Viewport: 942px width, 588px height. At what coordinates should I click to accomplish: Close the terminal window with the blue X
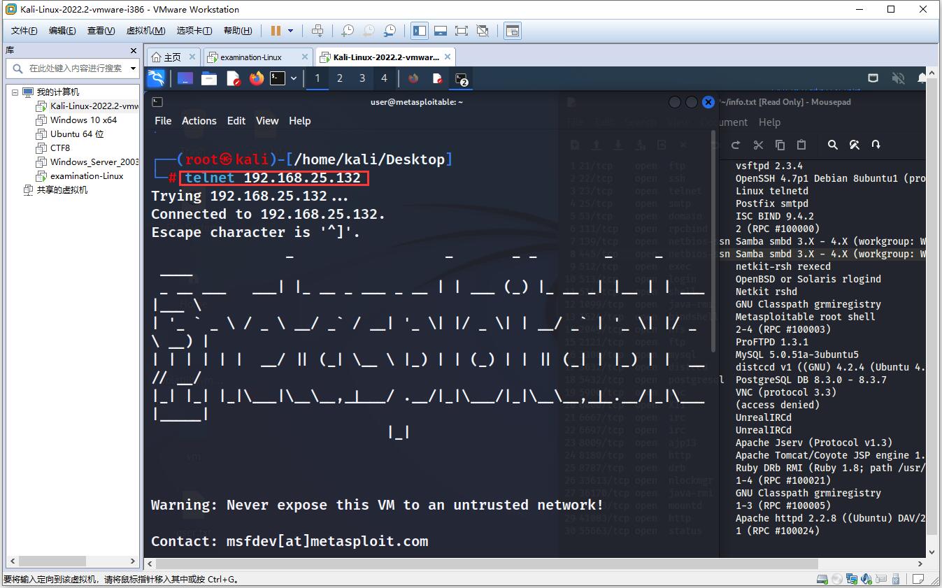708,102
